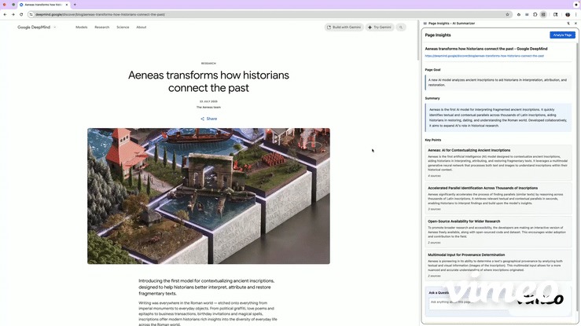The height and width of the screenshot is (326, 581).
Task: Open the deepmind.google link in Page Insights
Action: point(484,56)
